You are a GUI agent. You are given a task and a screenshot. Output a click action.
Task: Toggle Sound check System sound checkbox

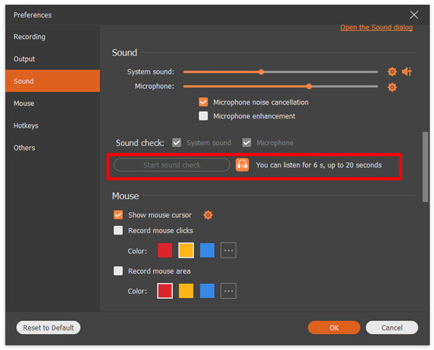click(176, 143)
